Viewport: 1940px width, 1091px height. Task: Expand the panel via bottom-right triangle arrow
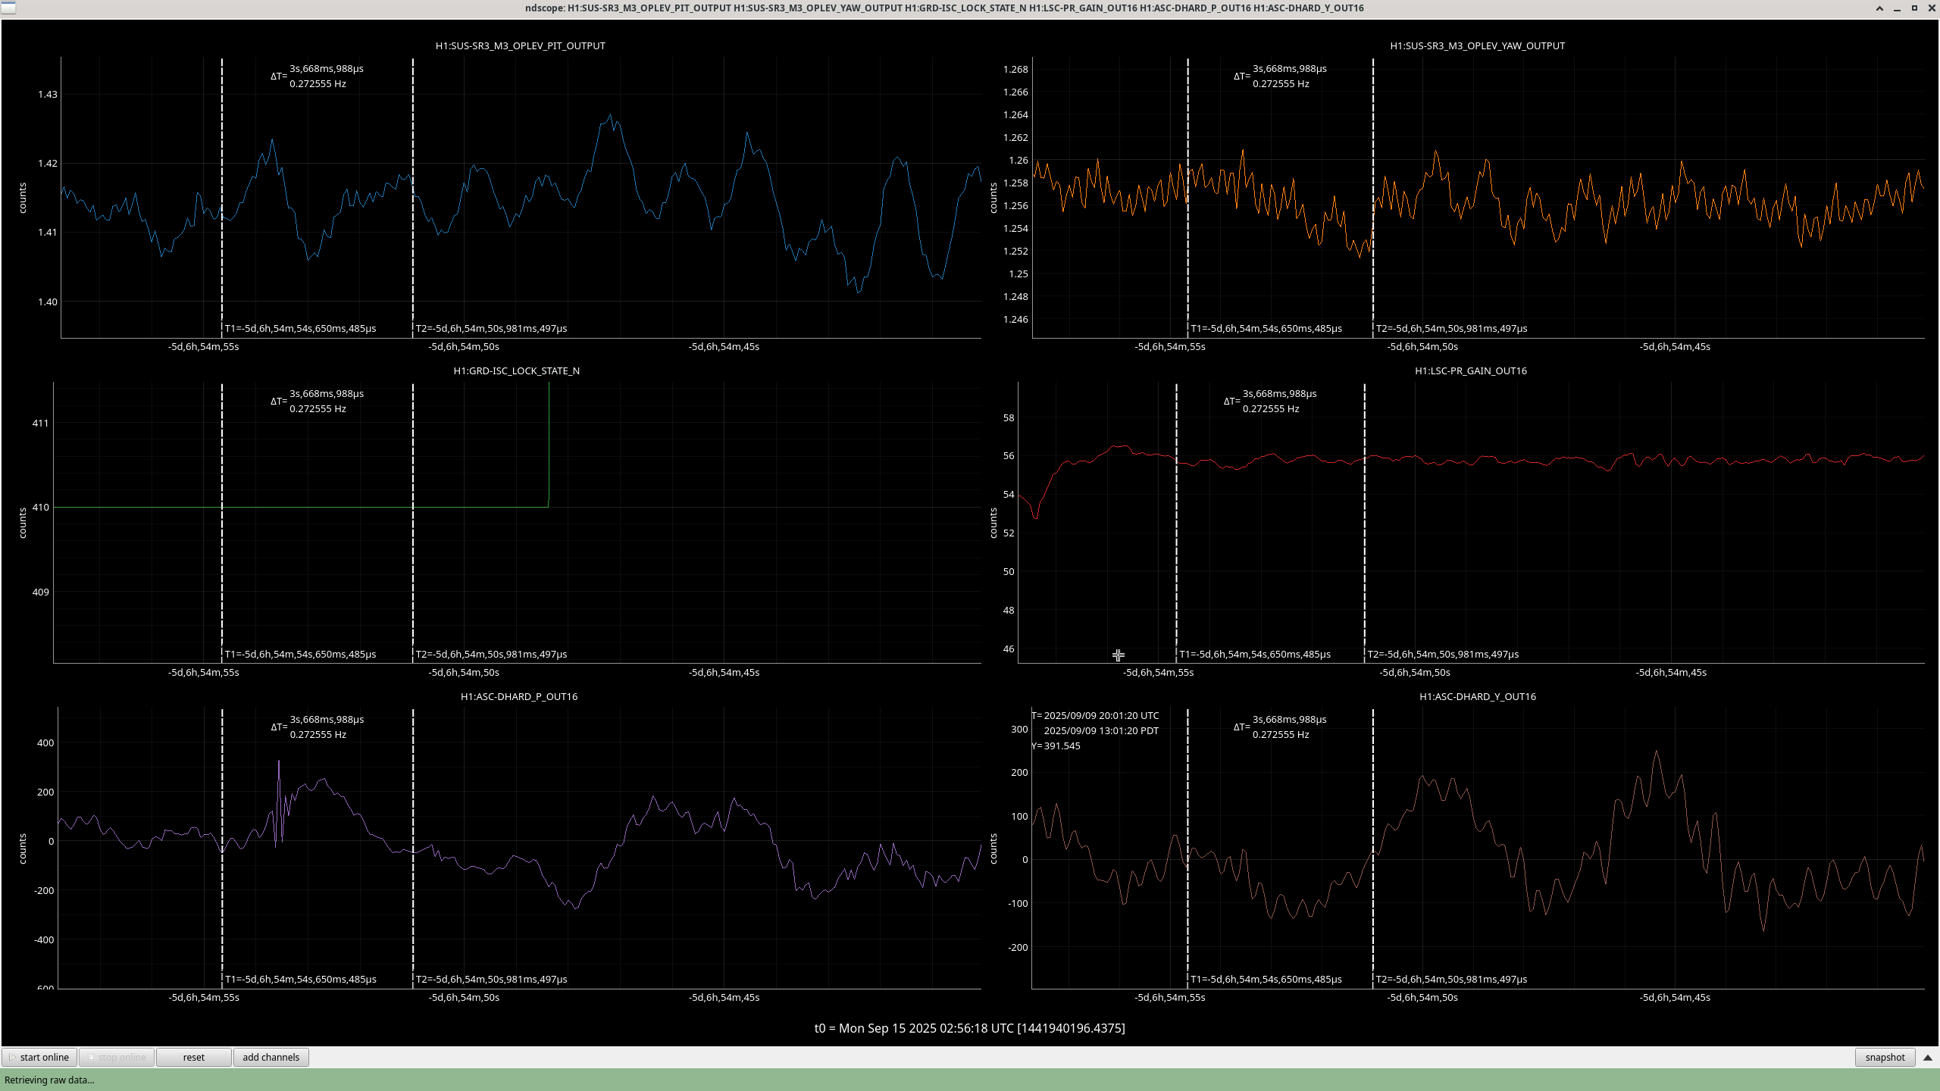coord(1928,1057)
